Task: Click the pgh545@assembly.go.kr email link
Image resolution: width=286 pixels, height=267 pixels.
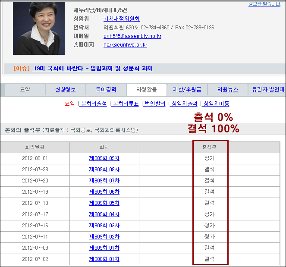Action: [x=132, y=36]
